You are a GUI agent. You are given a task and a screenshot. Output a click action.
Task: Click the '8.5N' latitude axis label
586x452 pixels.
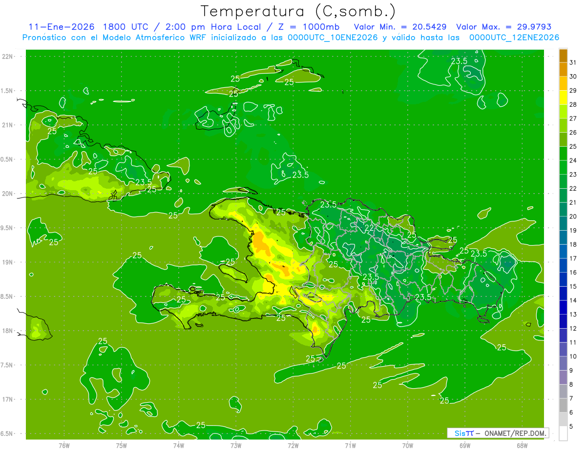[x=7, y=296]
